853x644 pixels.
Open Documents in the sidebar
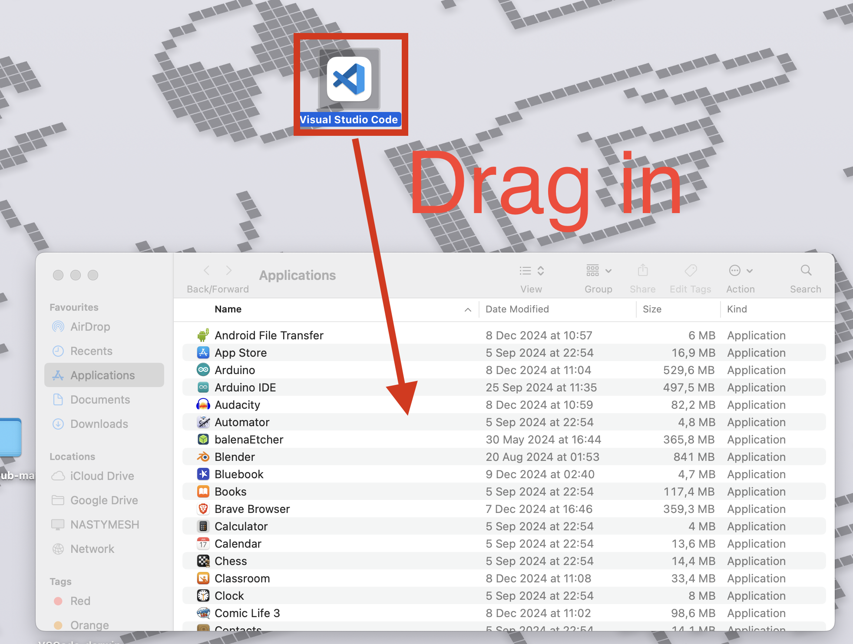(104, 399)
